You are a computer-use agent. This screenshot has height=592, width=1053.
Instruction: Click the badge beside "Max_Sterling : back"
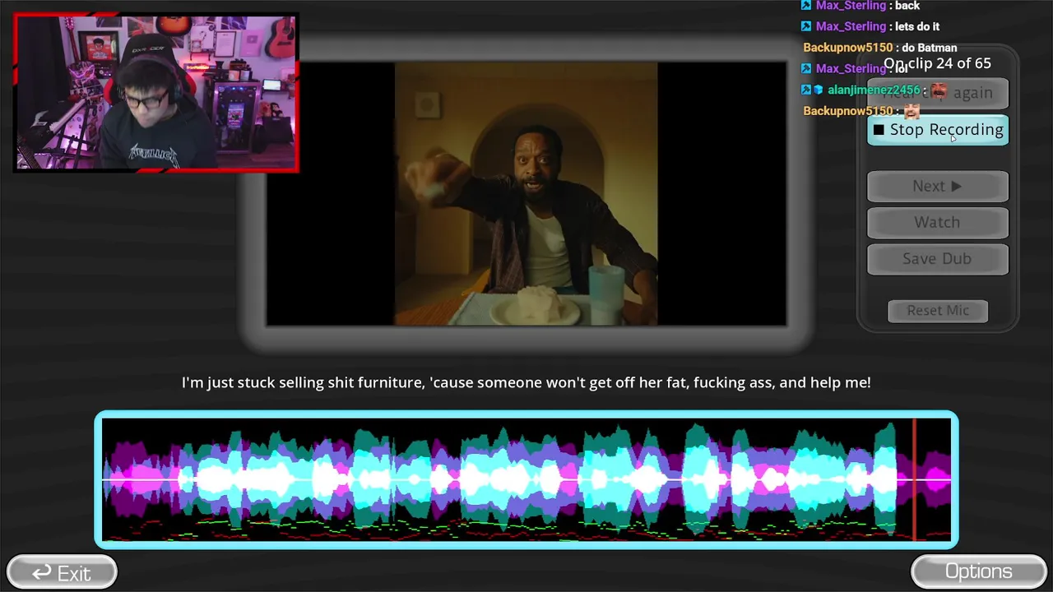coord(806,6)
